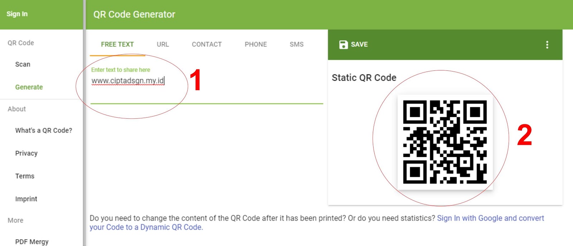Screen dimensions: 573x246
Task: Open the three-dot more options menu
Action: tap(547, 44)
